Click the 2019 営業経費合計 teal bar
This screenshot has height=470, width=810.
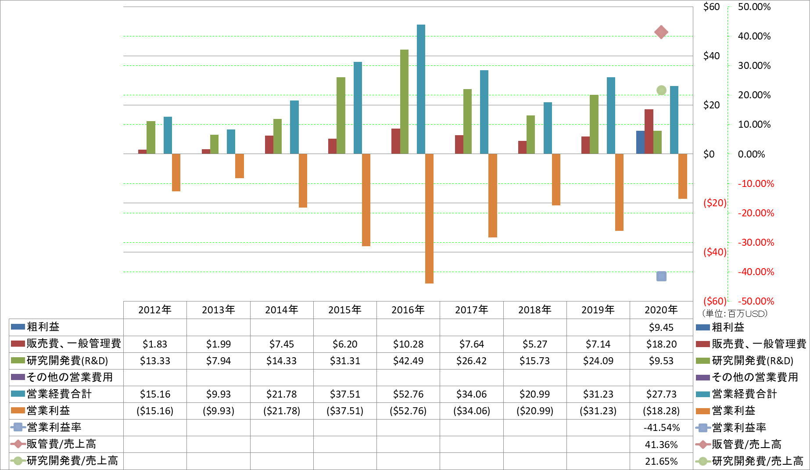click(x=611, y=115)
